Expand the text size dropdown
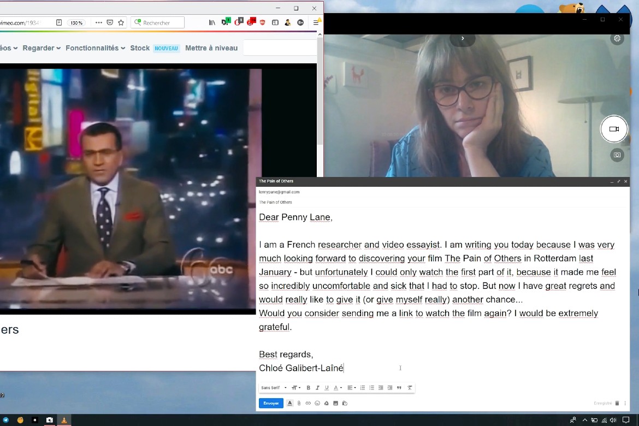Viewport: 639px width, 426px height. coord(296,388)
